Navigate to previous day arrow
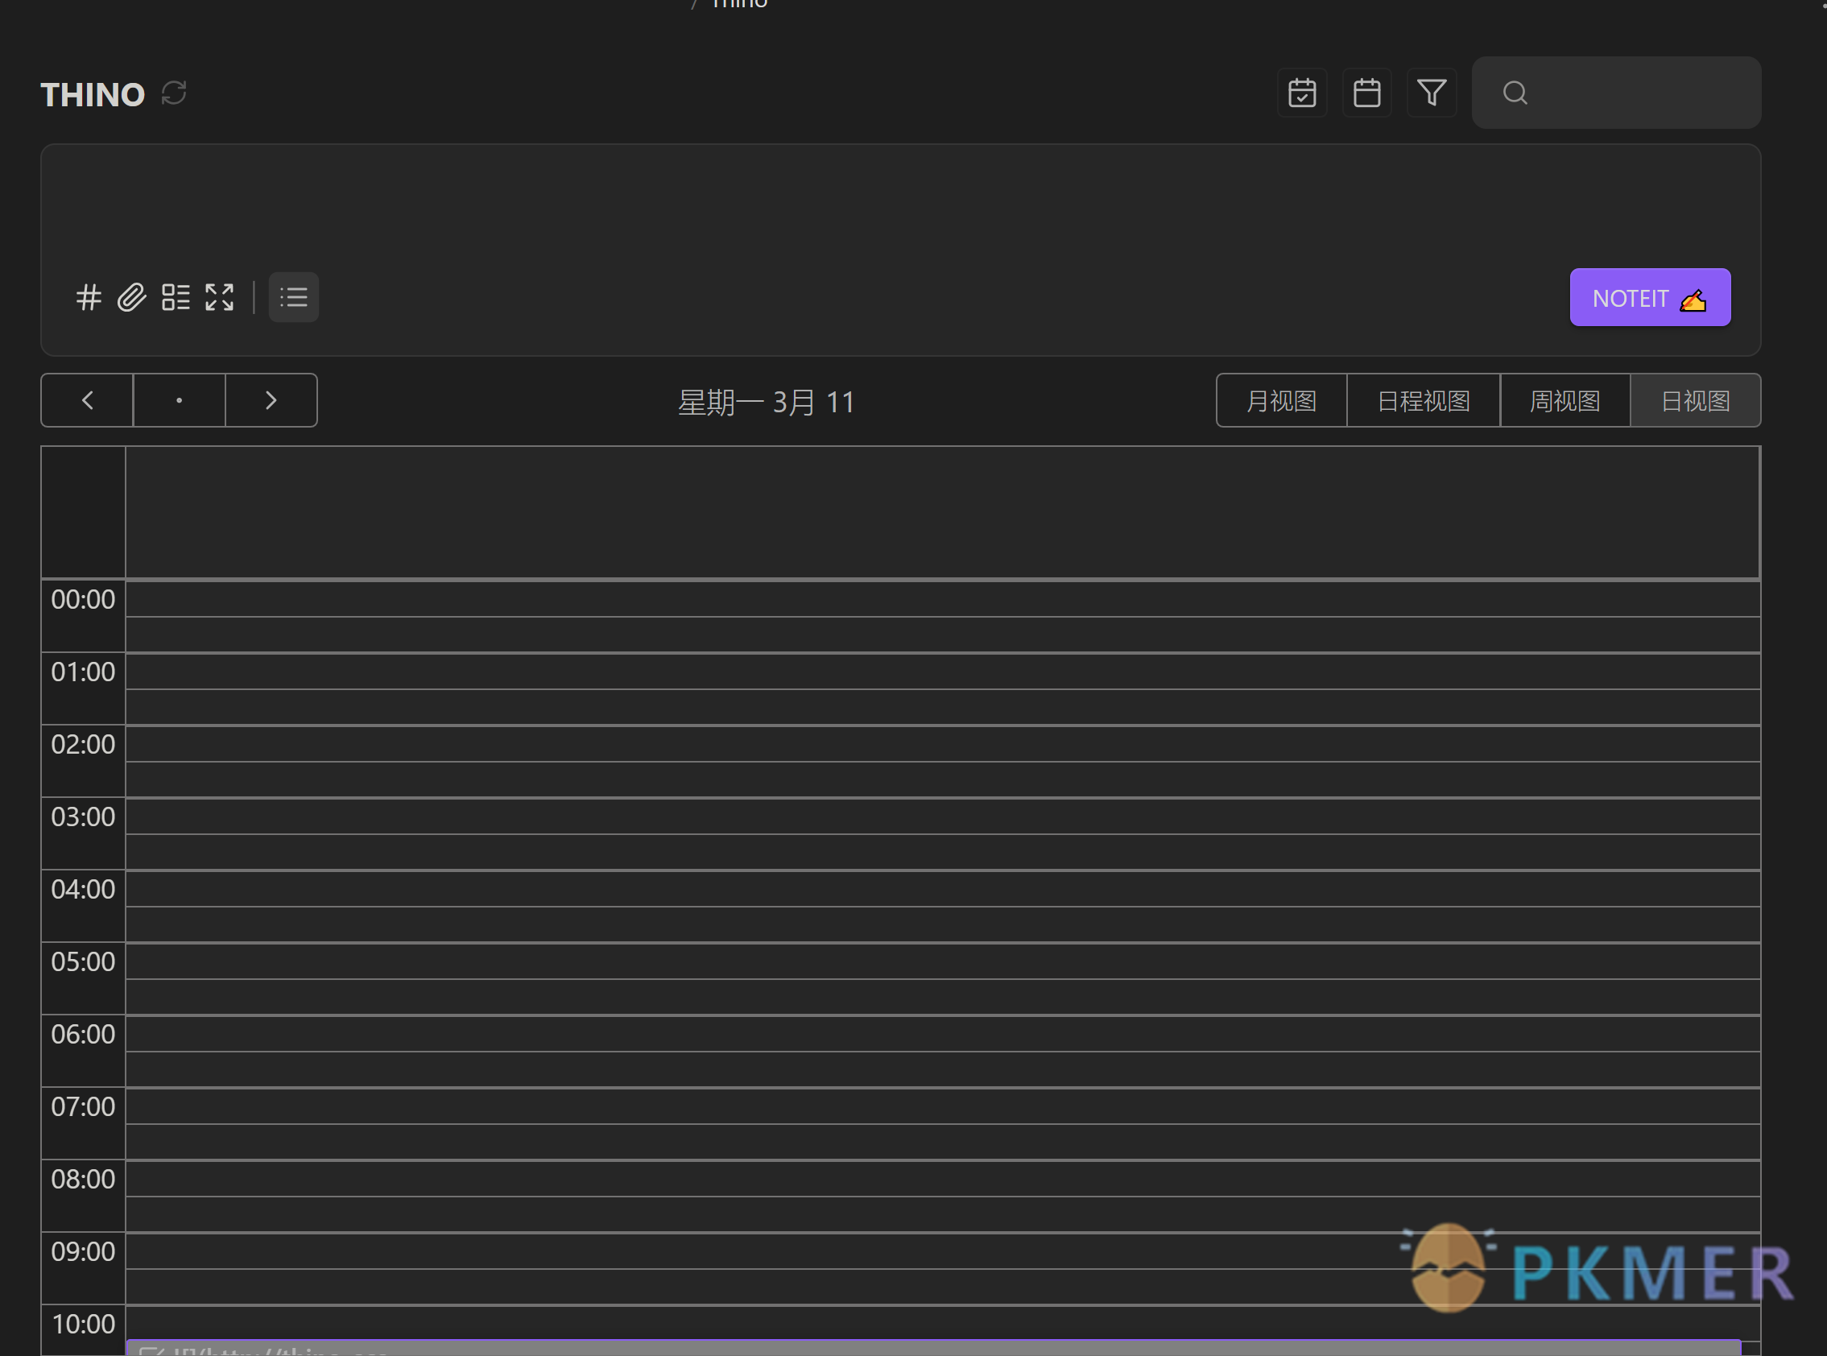This screenshot has width=1827, height=1356. tap(87, 400)
